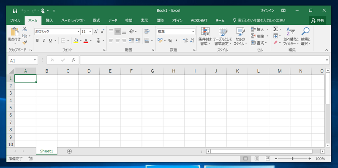Screen dimensions: 338x168
Task: Decrease indent in alignment group
Action: (131, 41)
